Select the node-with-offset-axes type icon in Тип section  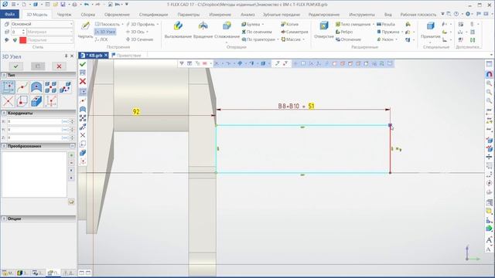tap(51, 101)
